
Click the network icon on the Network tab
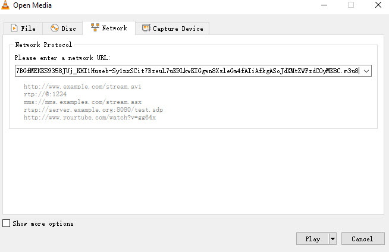(x=95, y=28)
